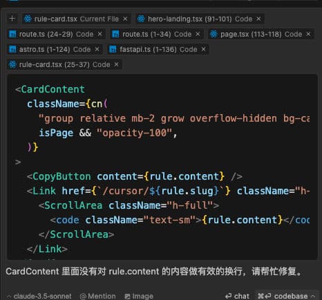Click the CardContent prompt text field
322x300 pixels.
pos(153,272)
